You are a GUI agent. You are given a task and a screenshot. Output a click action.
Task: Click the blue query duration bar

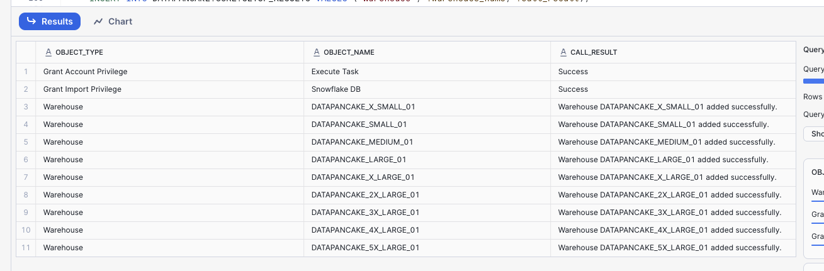(814, 80)
